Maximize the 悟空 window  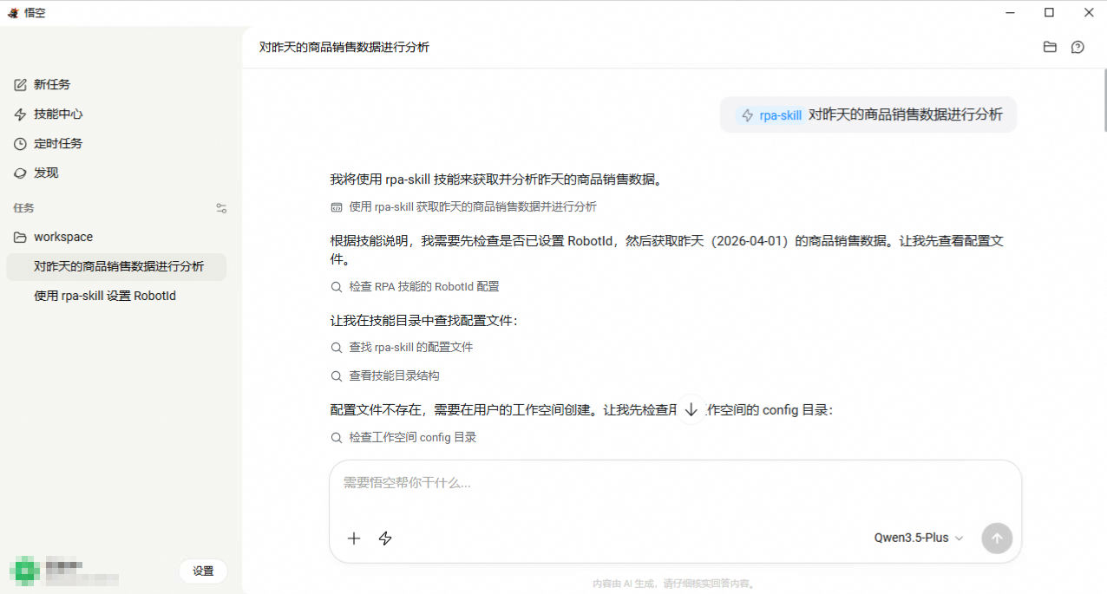[x=1049, y=12]
